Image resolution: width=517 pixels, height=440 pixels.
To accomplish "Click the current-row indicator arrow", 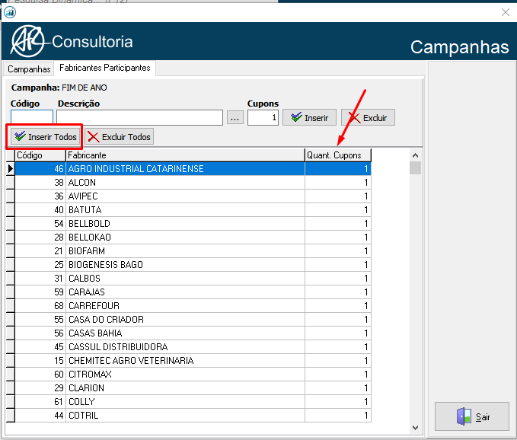I will pos(10,169).
